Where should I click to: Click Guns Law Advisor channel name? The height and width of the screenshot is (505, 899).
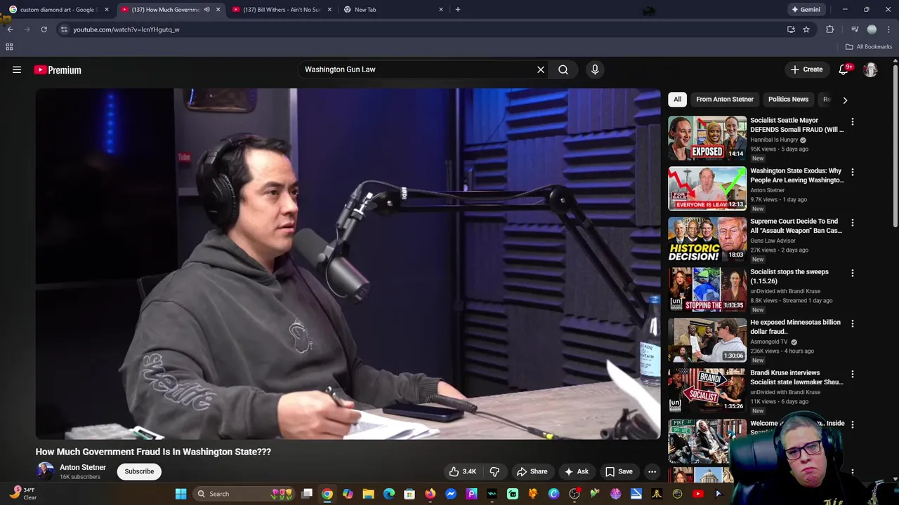tap(773, 241)
